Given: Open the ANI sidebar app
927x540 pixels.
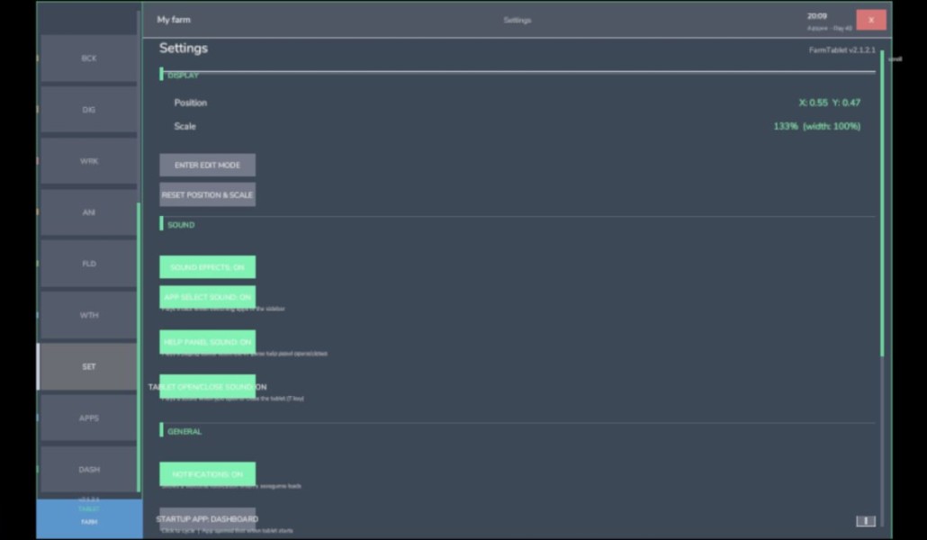Looking at the screenshot, I should 89,212.
